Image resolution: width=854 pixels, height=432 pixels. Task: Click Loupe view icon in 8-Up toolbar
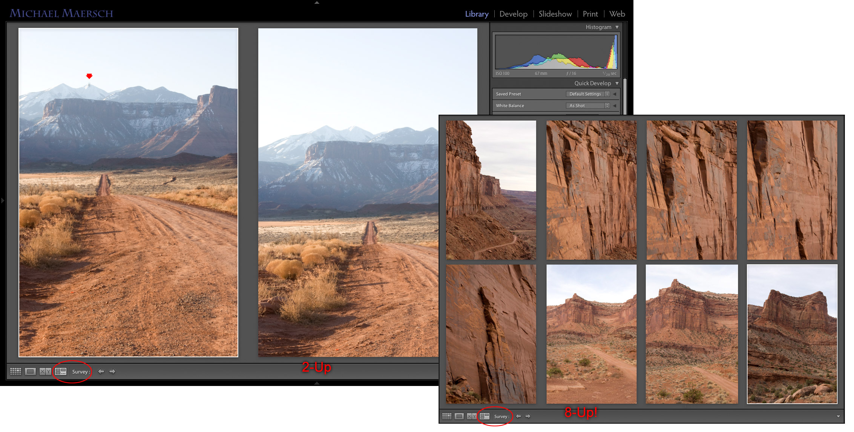(x=459, y=416)
